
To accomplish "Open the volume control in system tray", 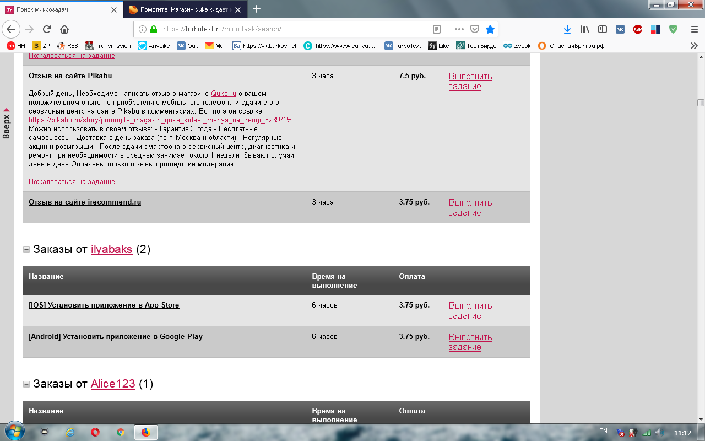I will [659, 433].
